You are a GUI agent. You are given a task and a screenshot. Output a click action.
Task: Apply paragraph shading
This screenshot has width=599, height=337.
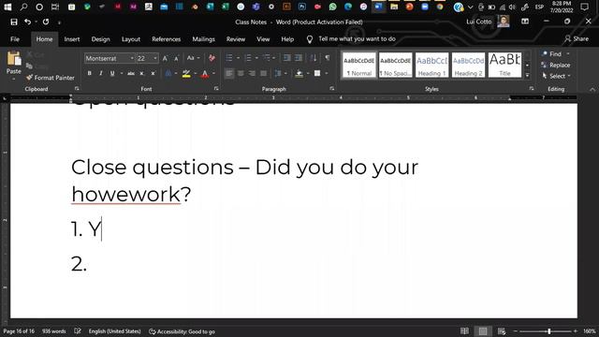pyautogui.click(x=299, y=73)
